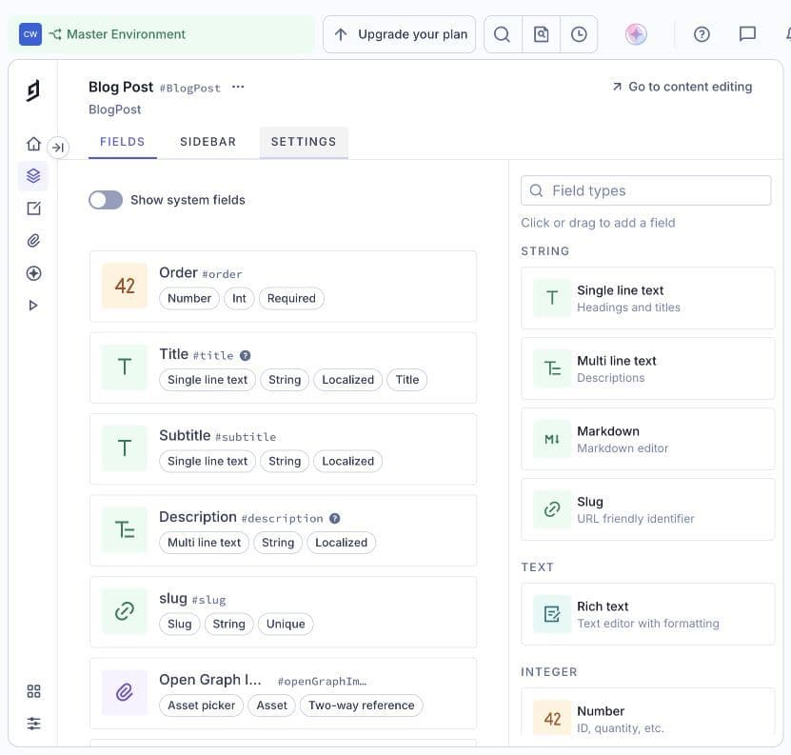The height and width of the screenshot is (755, 791).
Task: Click the CW project avatar badge
Action: (30, 34)
